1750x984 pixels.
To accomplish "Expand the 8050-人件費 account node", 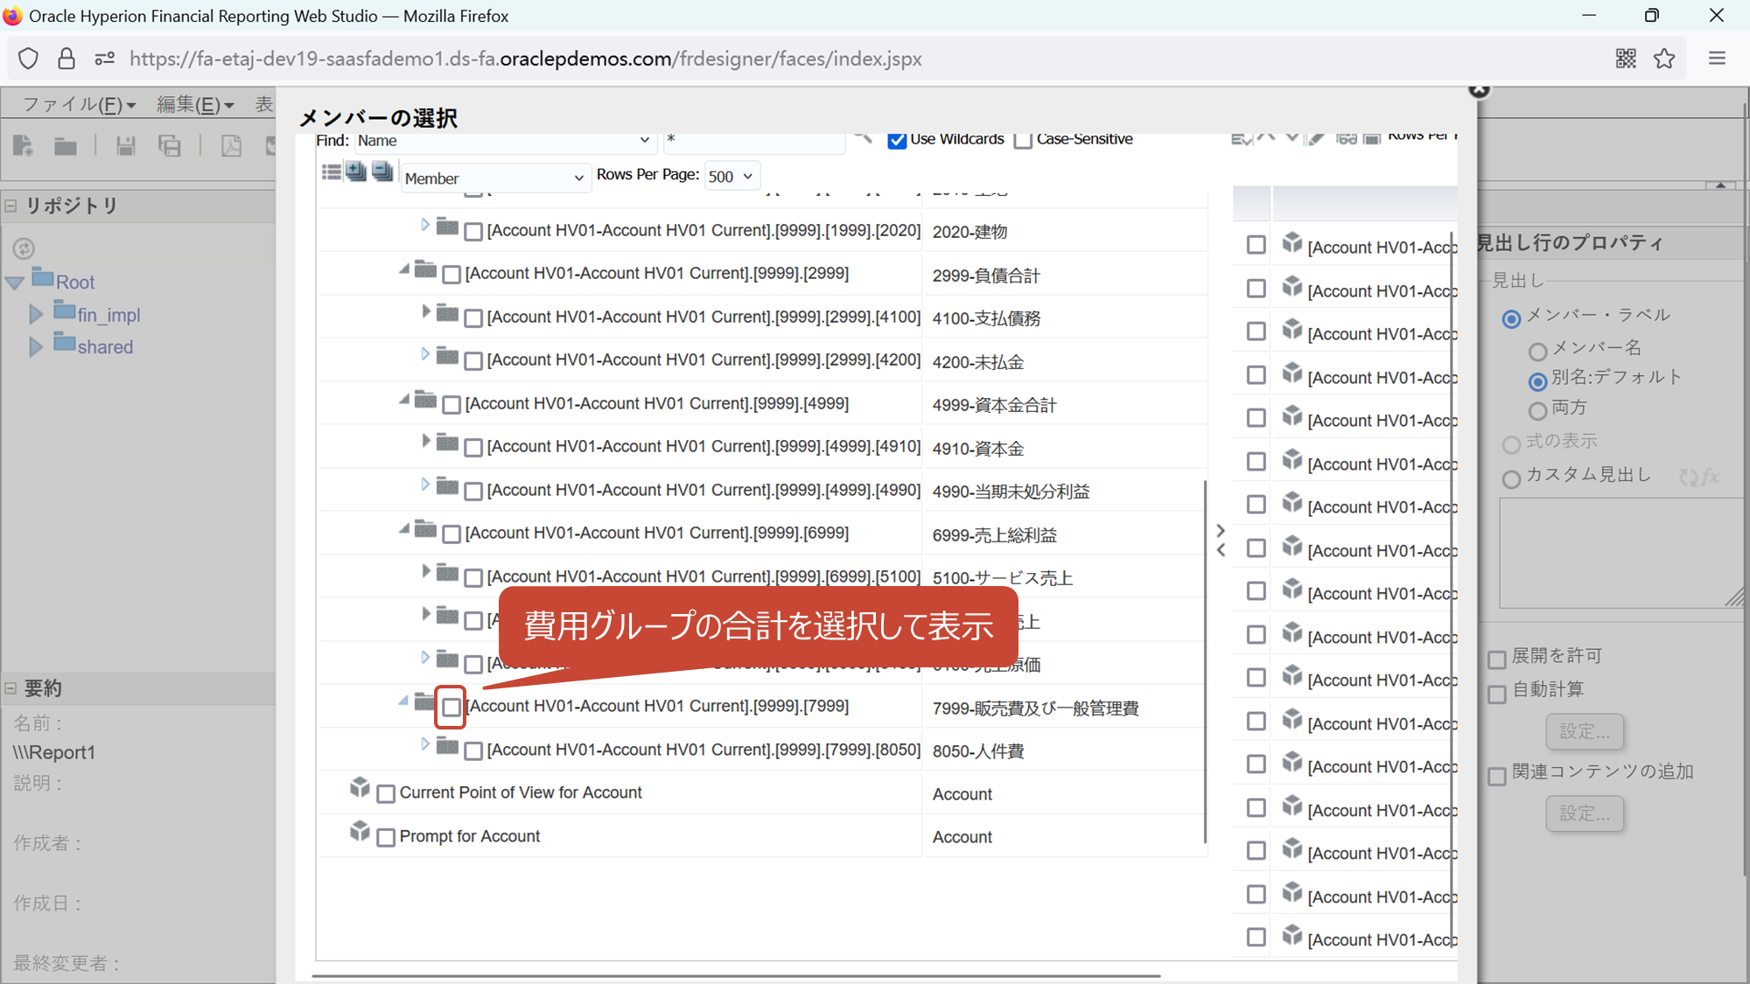I will (x=425, y=744).
